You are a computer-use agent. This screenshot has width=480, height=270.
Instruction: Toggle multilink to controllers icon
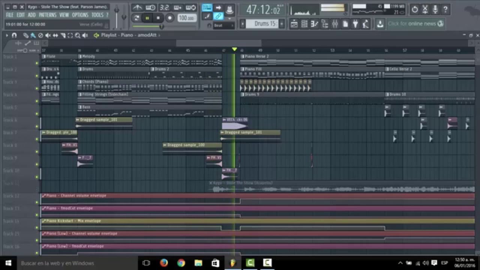[x=230, y=10]
